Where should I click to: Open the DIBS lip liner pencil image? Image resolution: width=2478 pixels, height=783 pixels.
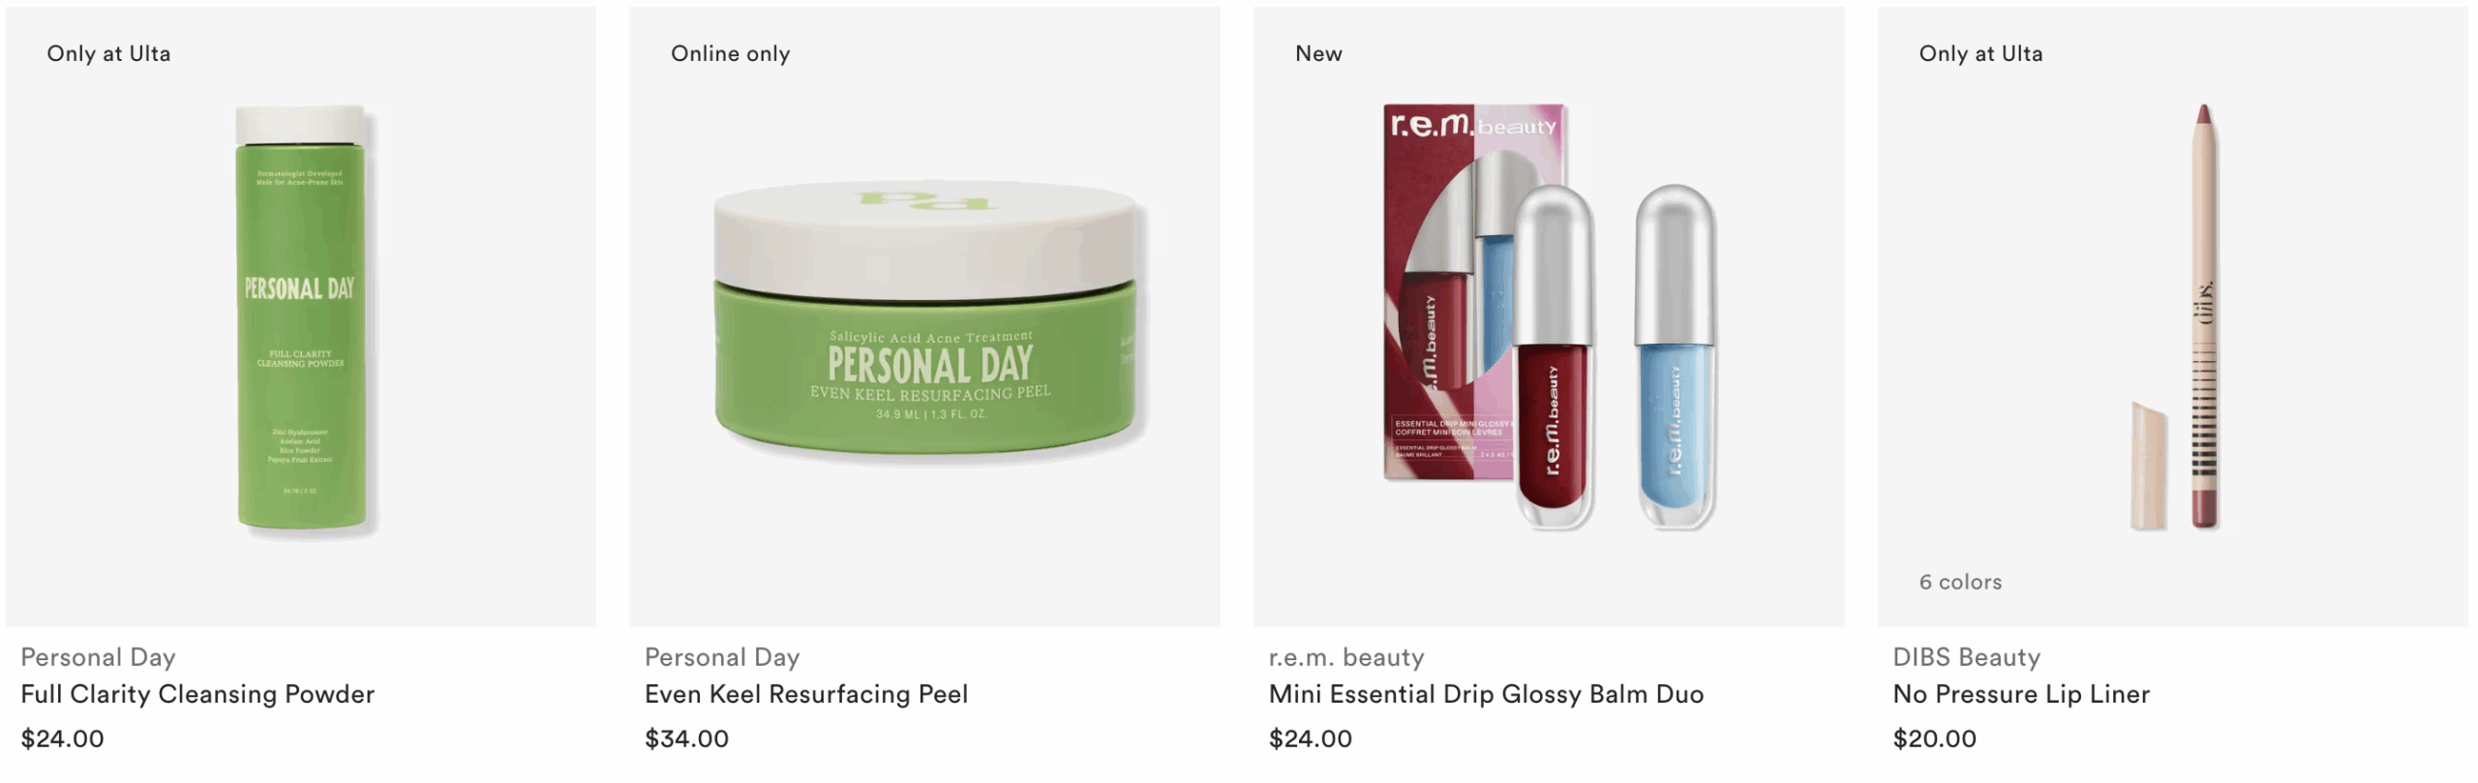click(2173, 316)
